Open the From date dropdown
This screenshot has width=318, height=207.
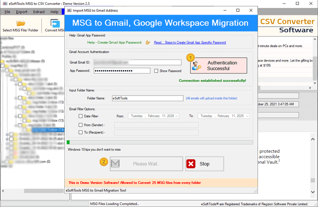176,116
